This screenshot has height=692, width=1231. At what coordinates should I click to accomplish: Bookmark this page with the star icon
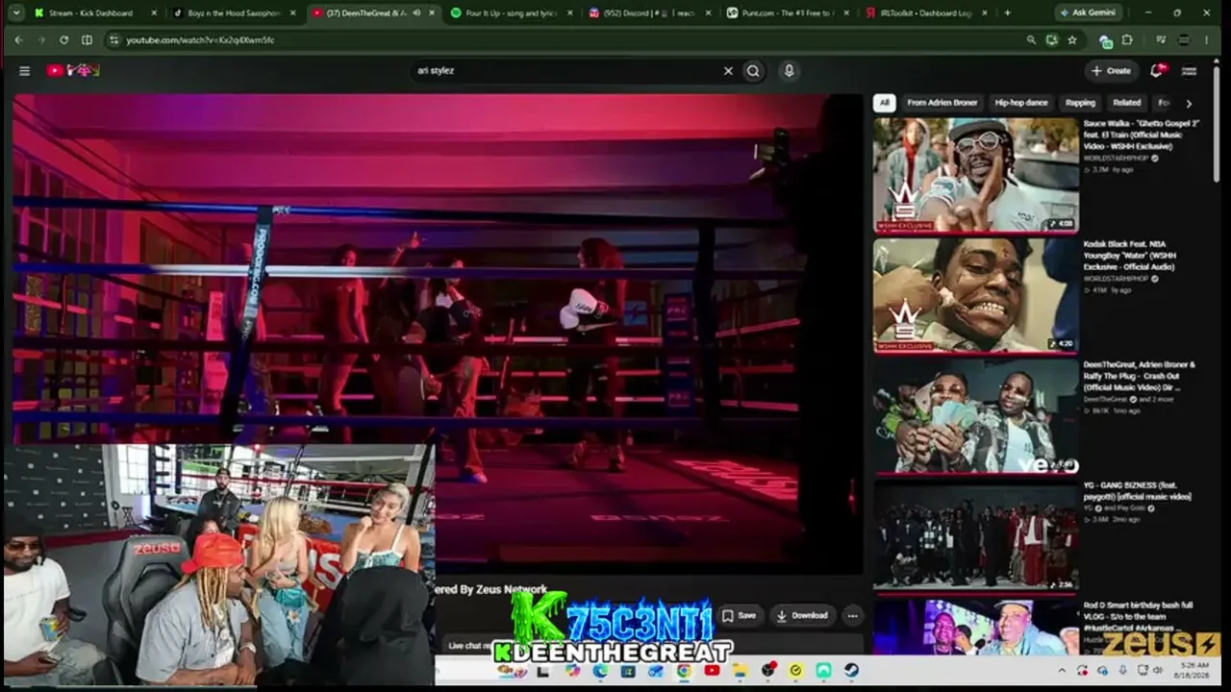tap(1072, 39)
